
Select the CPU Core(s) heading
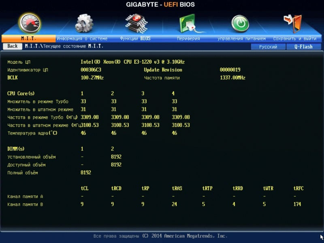click(21, 94)
